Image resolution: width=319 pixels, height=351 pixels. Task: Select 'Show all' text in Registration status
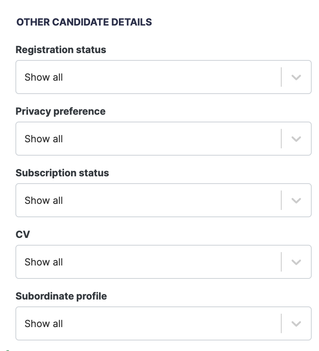tap(44, 77)
